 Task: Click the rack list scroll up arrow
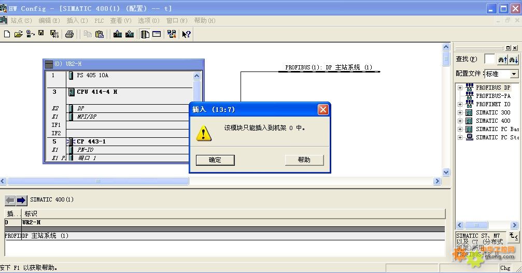click(x=197, y=76)
